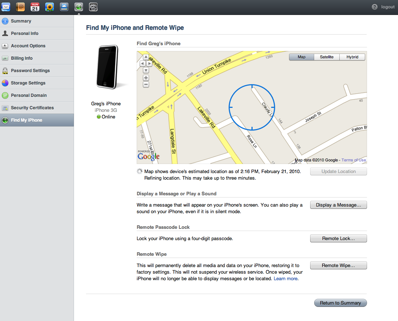Open the map Terms of Use link
The image size is (398, 321).
click(354, 160)
